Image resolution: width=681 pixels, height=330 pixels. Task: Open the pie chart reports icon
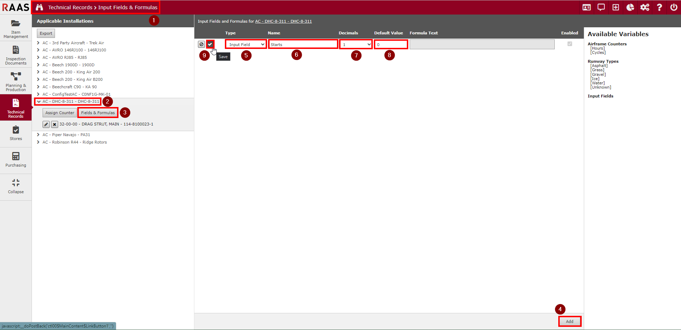click(630, 7)
